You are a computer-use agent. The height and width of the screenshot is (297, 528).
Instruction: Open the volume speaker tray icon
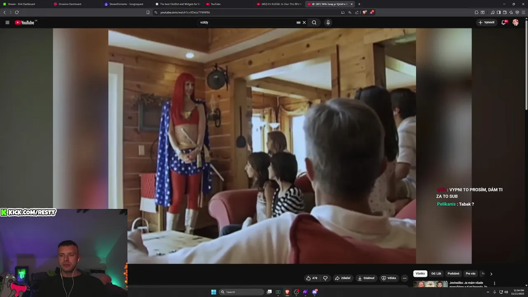[x=506, y=292]
